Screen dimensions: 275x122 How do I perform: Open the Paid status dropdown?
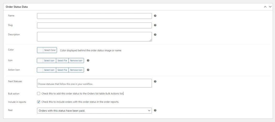[x=94, y=110]
